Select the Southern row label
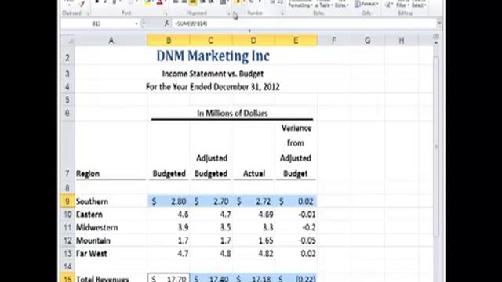502x282 pixels. coord(93,201)
